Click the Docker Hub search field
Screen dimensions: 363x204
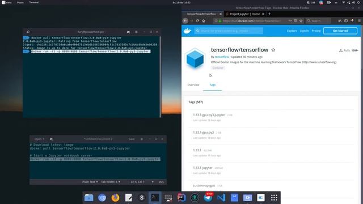pyautogui.click(x=229, y=31)
